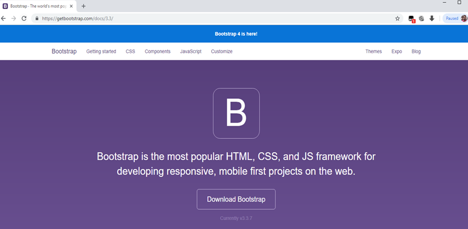Open a new tab with the plus icon
The width and height of the screenshot is (468, 229).
click(x=84, y=6)
